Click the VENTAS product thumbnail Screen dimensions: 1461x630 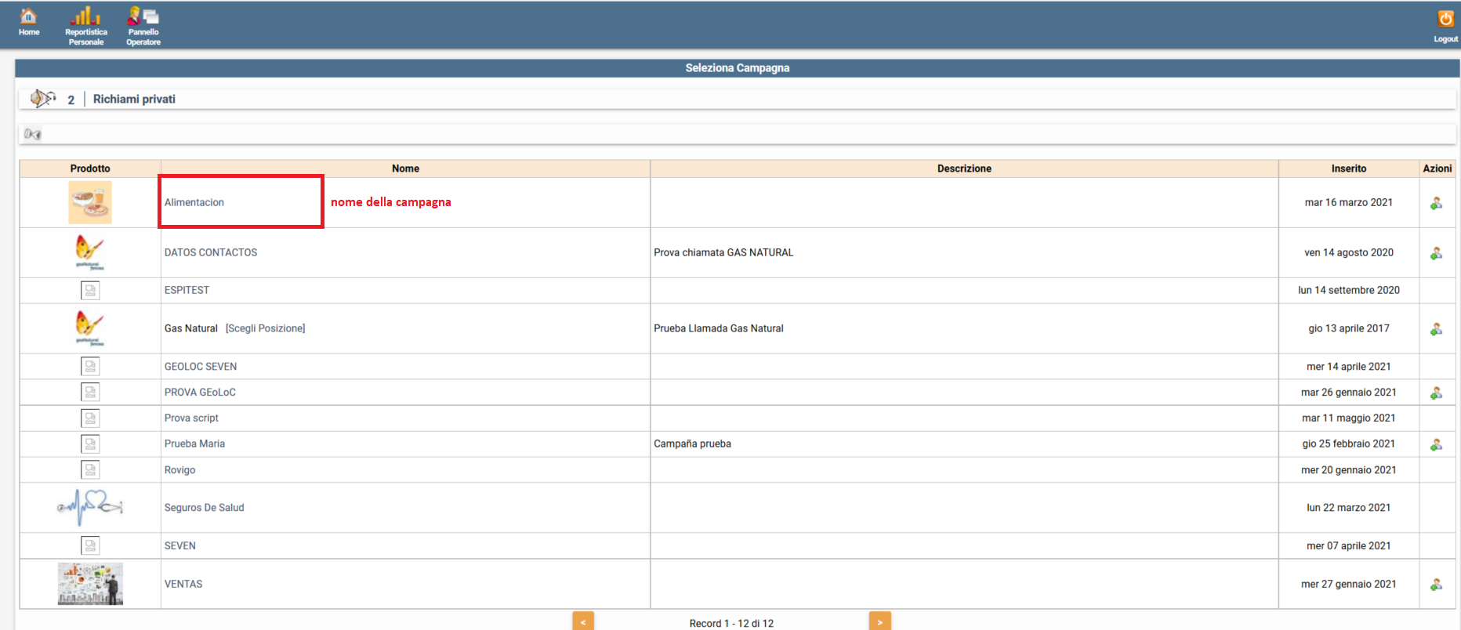pyautogui.click(x=90, y=584)
